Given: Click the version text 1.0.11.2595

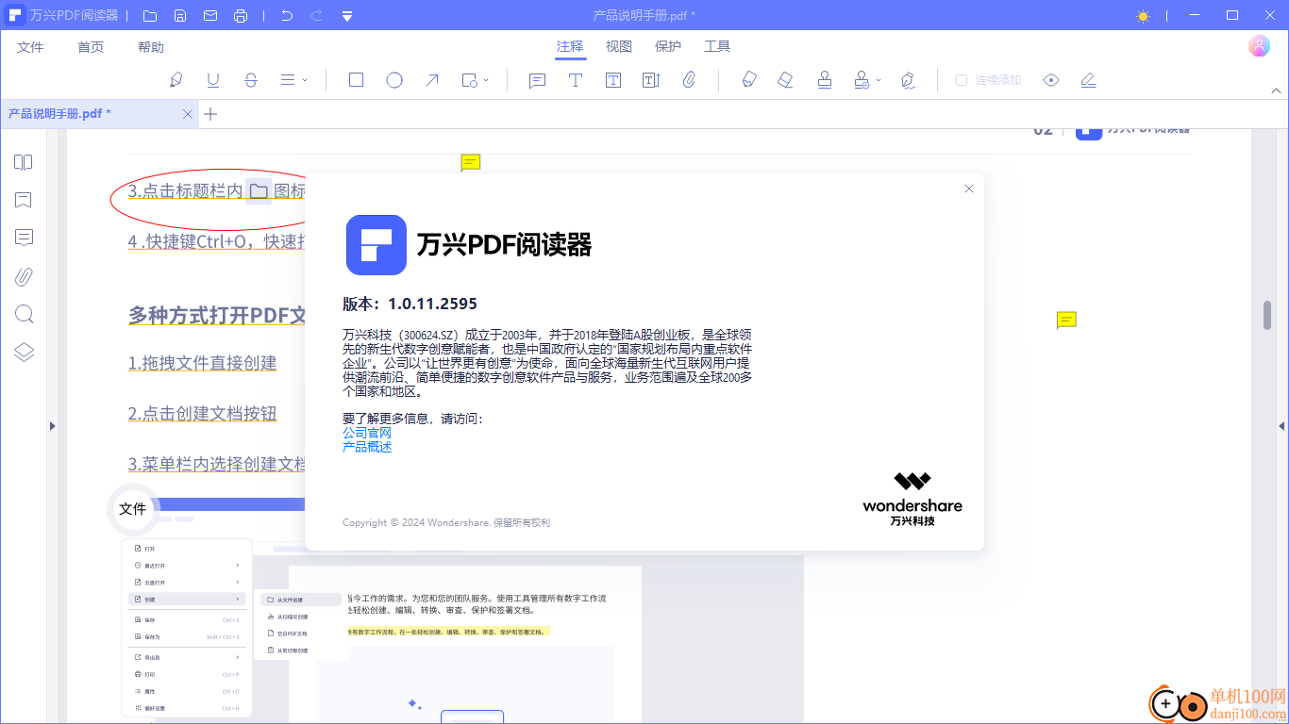Looking at the screenshot, I should coord(433,304).
